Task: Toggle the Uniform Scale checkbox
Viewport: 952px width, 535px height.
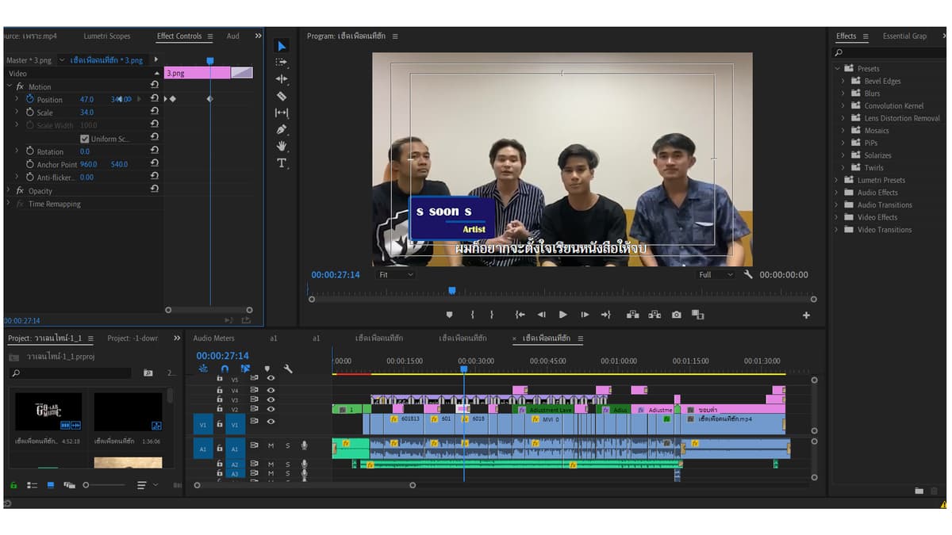Action: (x=85, y=139)
